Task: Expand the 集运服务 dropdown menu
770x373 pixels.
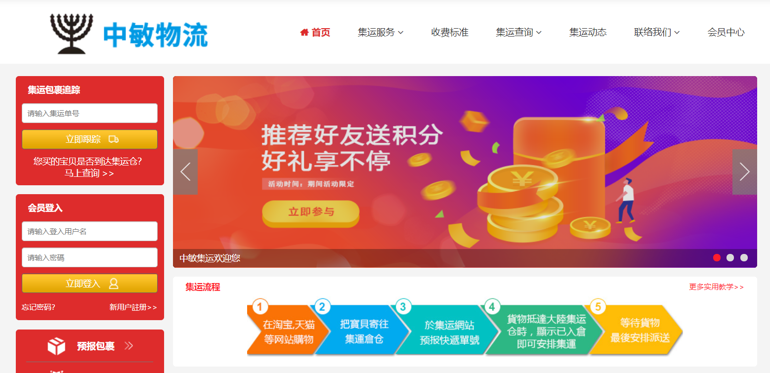Action: 381,33
